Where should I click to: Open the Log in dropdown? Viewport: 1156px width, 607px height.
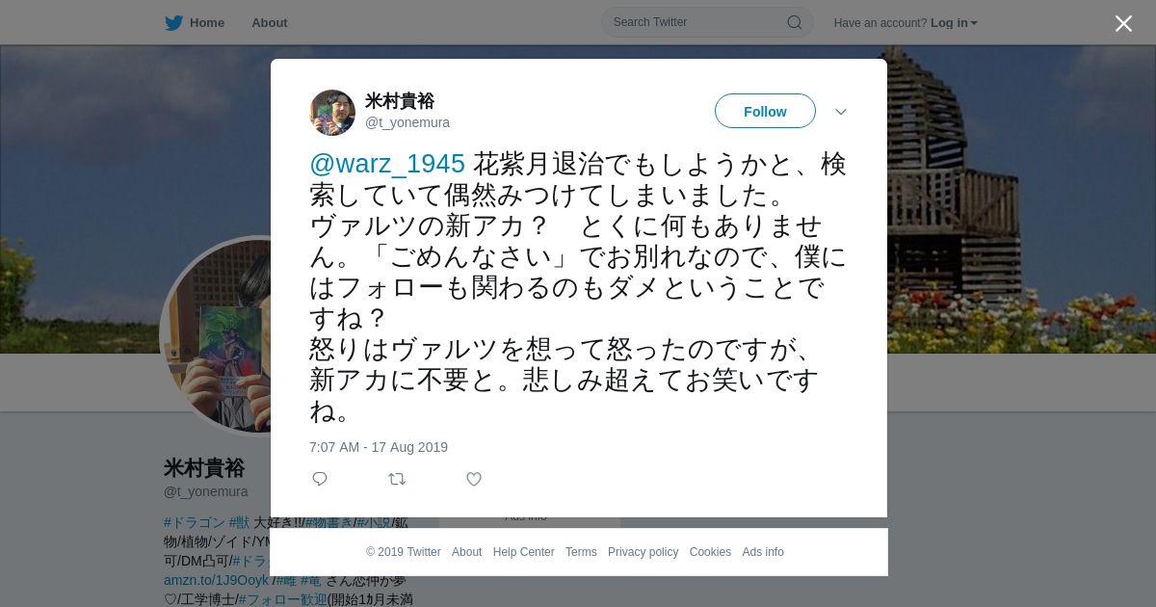pyautogui.click(x=954, y=23)
